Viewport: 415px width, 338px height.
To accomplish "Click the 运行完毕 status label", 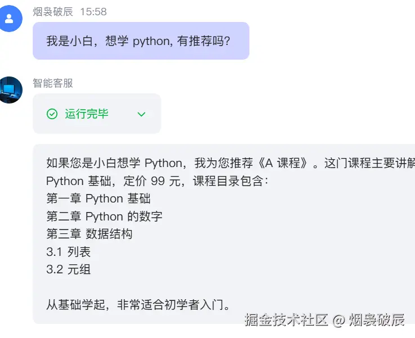I will 86,114.
